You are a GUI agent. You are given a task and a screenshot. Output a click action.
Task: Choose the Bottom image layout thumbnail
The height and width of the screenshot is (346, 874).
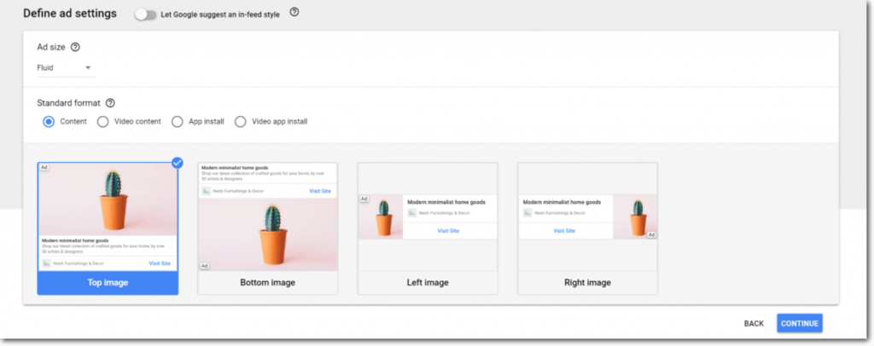tap(267, 228)
